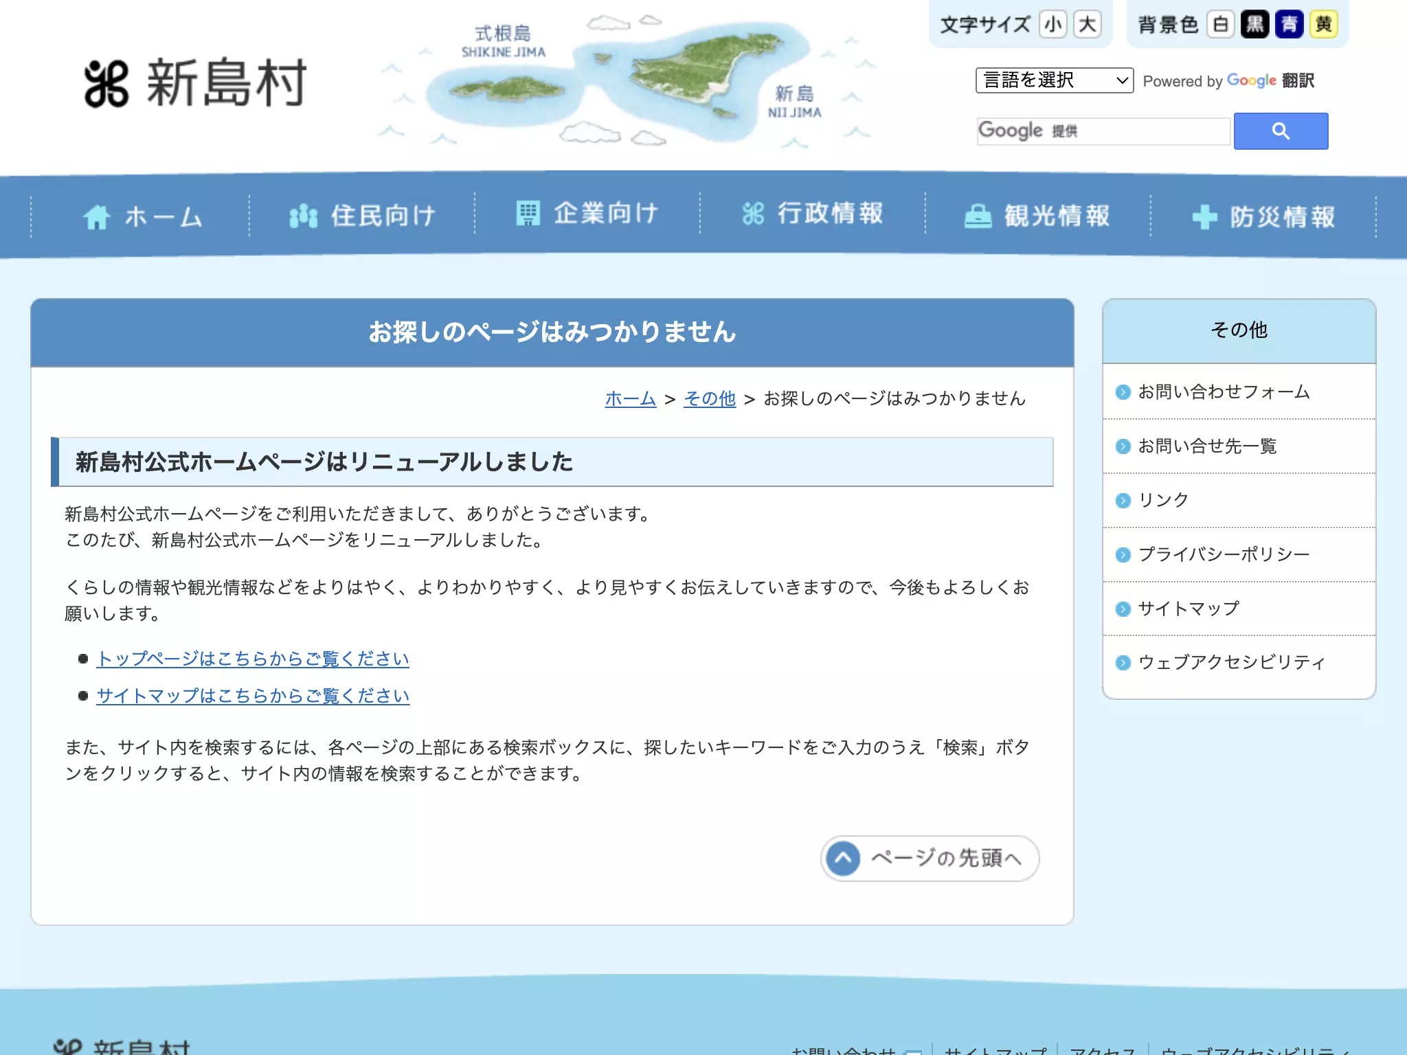The image size is (1407, 1055).
Task: Open the 観光情報 navigation menu item
Action: (x=1038, y=216)
